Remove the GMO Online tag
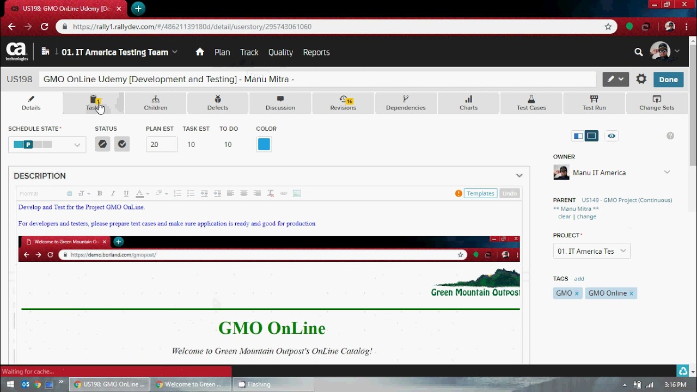The height and width of the screenshot is (392, 697). point(631,293)
